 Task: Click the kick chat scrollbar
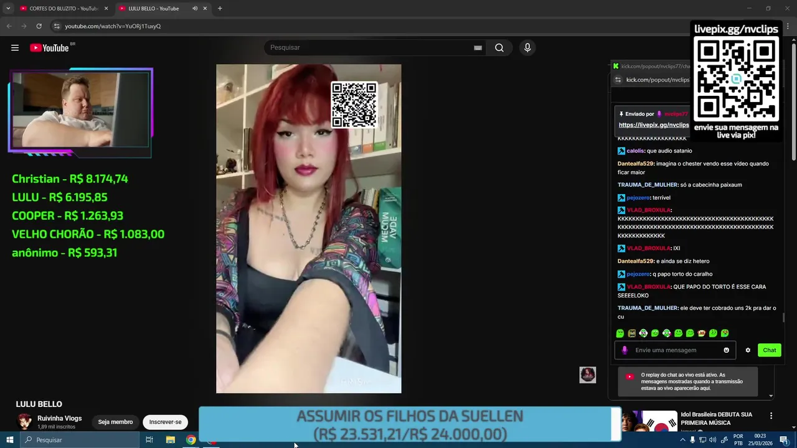(784, 318)
